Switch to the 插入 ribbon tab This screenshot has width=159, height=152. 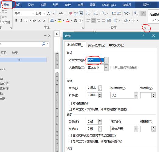[19, 5]
